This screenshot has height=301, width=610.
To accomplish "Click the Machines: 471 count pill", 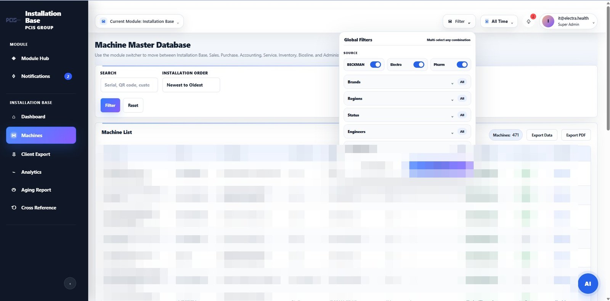I will pos(506,135).
